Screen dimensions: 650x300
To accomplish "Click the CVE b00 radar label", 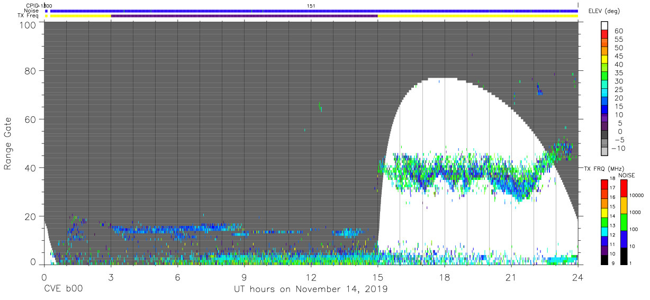I will [x=63, y=289].
